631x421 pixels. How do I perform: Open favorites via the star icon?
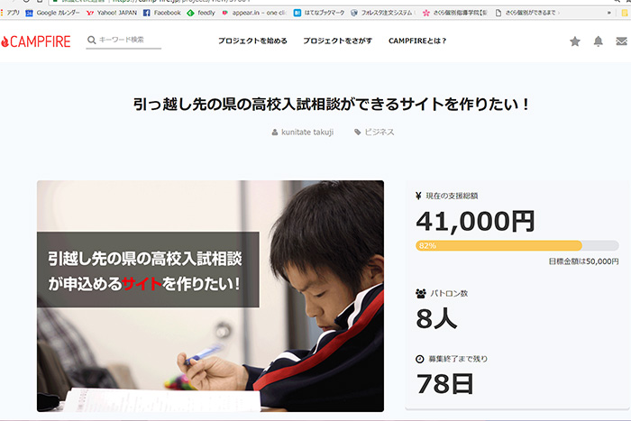pos(575,41)
